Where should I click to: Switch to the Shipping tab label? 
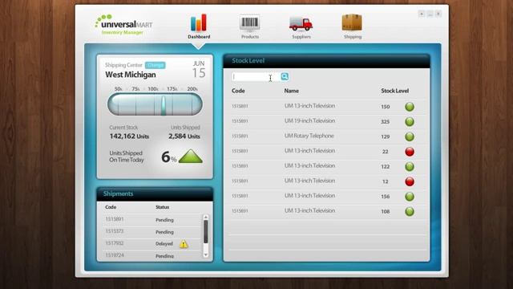click(x=353, y=37)
